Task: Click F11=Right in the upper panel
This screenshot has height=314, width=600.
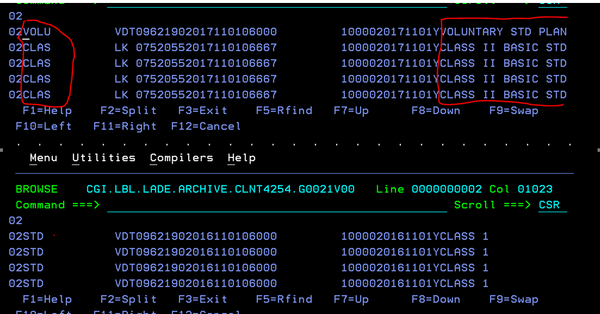Action: click(125, 127)
